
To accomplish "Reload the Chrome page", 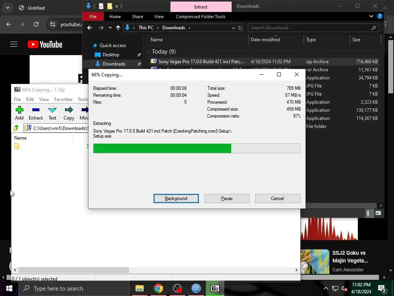I will (36, 24).
